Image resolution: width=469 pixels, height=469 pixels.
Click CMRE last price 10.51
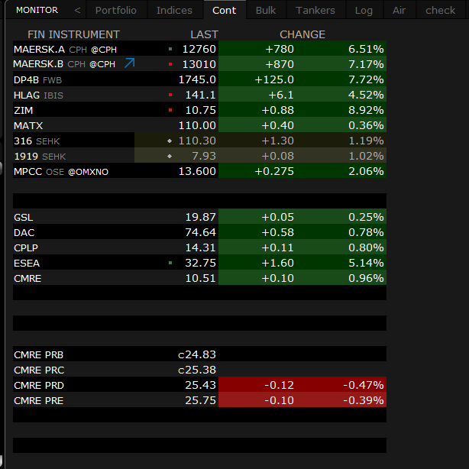point(200,278)
